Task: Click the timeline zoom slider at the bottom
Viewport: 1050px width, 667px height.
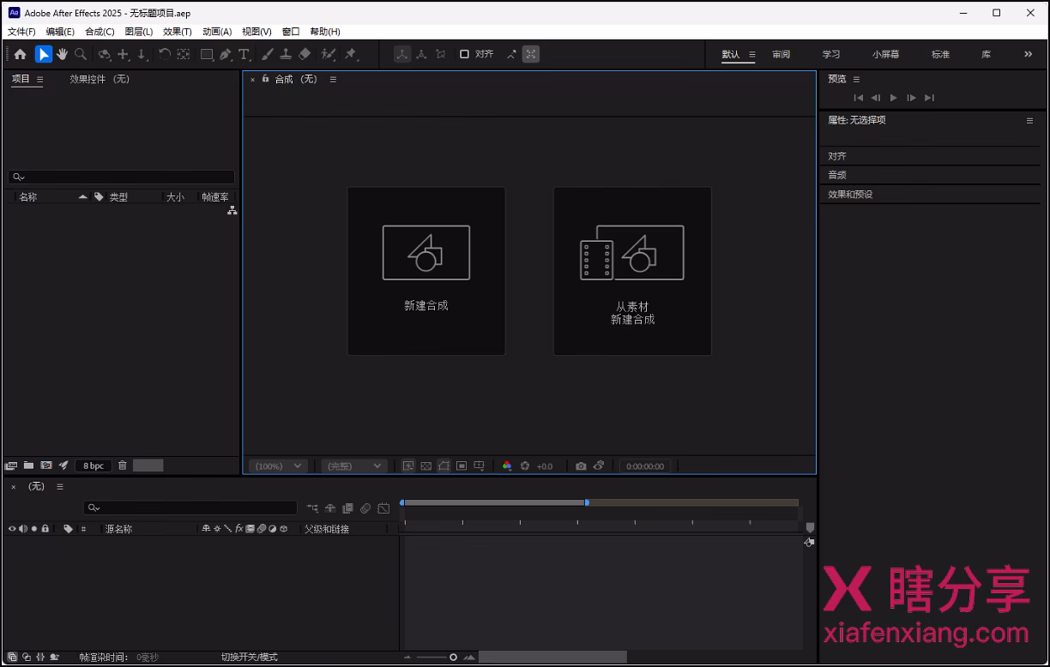Action: click(x=452, y=657)
